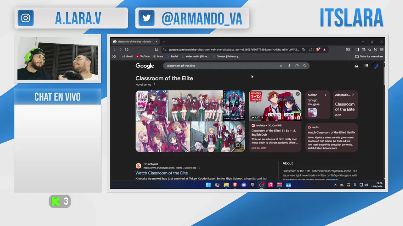
Task: Open the Japanese light novel cover image
Action: click(152, 105)
